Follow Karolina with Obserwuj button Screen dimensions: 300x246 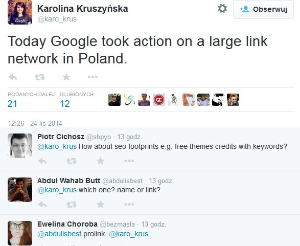(x=263, y=9)
